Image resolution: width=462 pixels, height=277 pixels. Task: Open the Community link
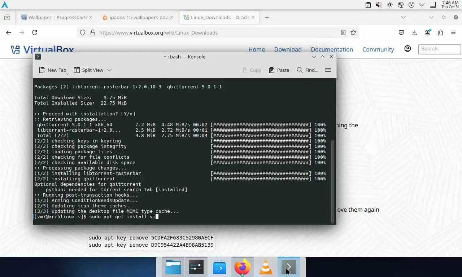tap(378, 49)
